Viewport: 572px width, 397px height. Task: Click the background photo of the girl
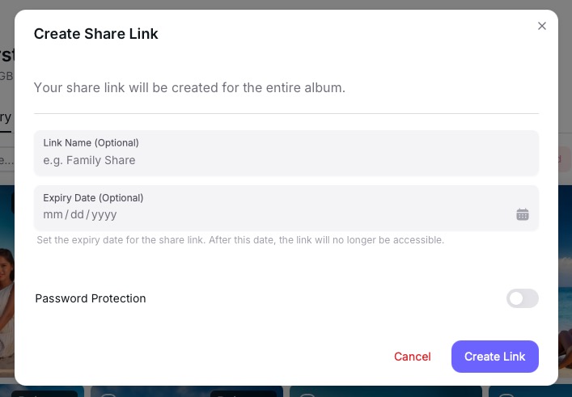tap(6, 283)
